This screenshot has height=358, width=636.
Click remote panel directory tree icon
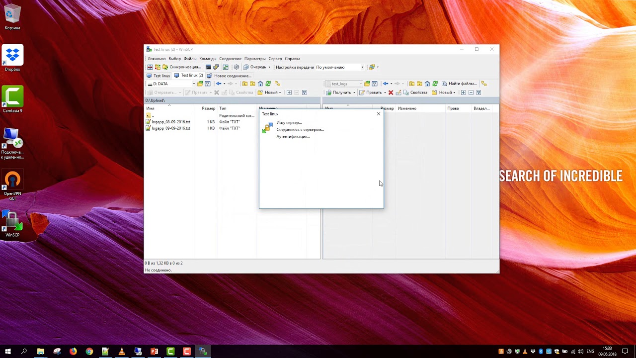pyautogui.click(x=484, y=84)
